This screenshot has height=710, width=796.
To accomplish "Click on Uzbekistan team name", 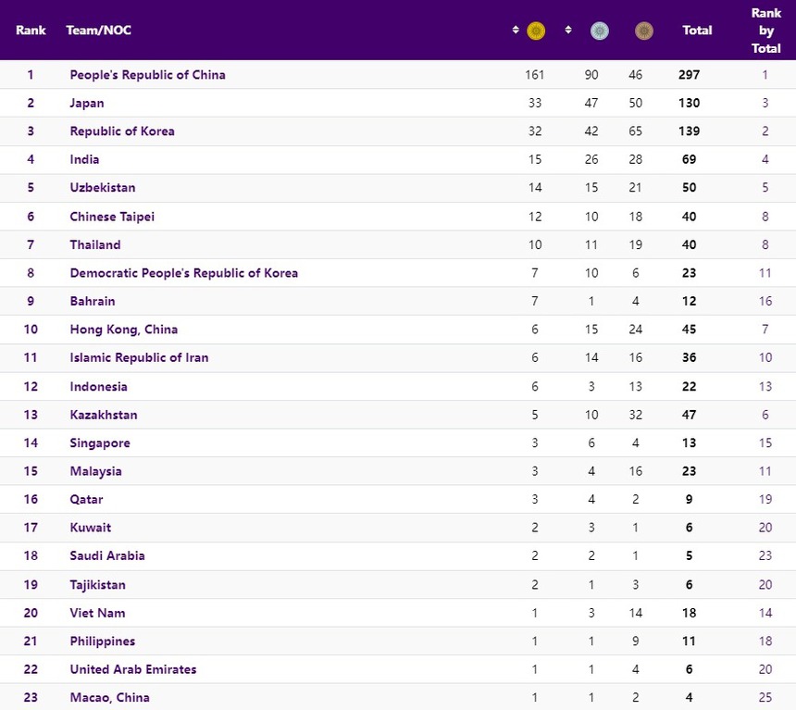I will click(103, 188).
